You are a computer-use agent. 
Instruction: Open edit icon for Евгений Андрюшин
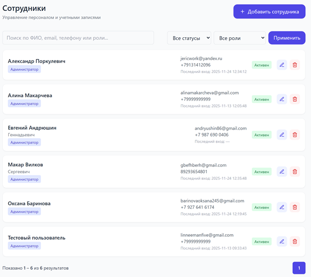tap(282, 135)
